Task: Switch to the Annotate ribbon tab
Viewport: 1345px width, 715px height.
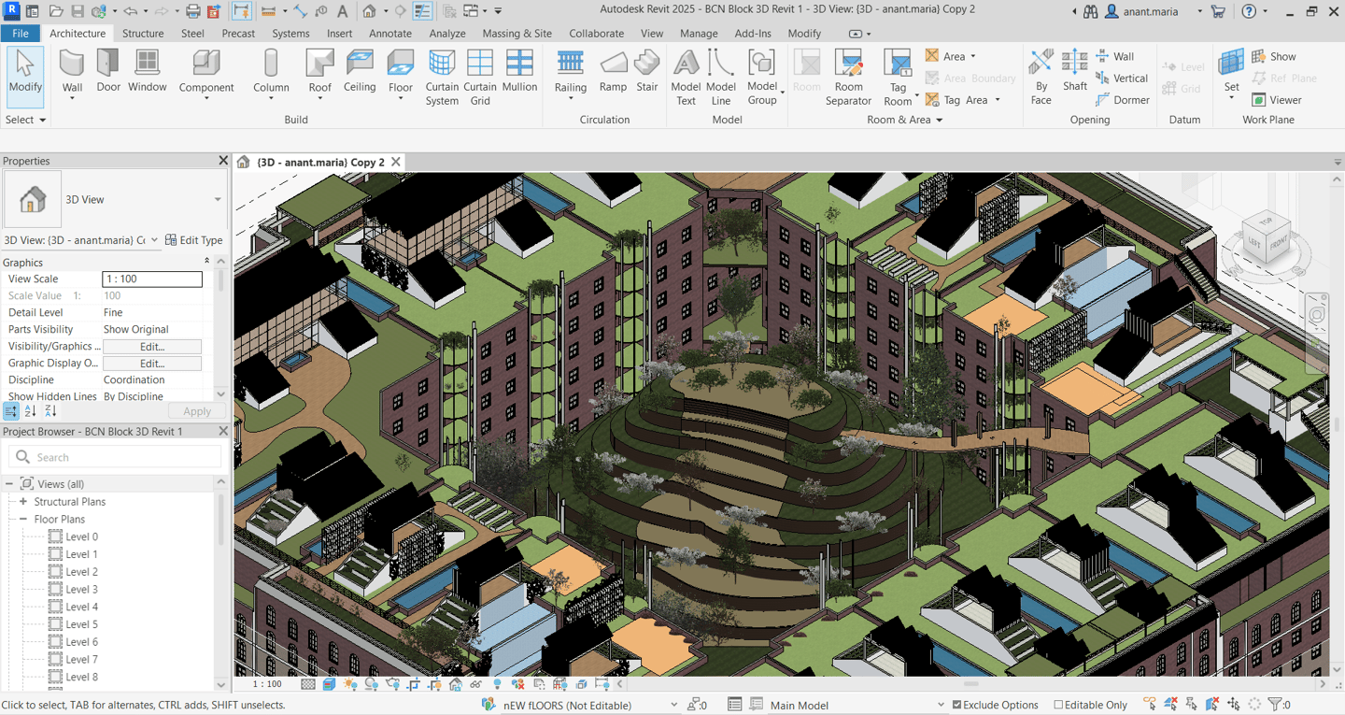Action: coord(389,33)
